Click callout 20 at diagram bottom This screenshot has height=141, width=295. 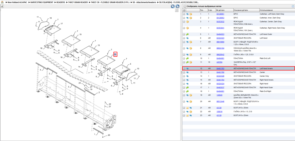[109, 135]
